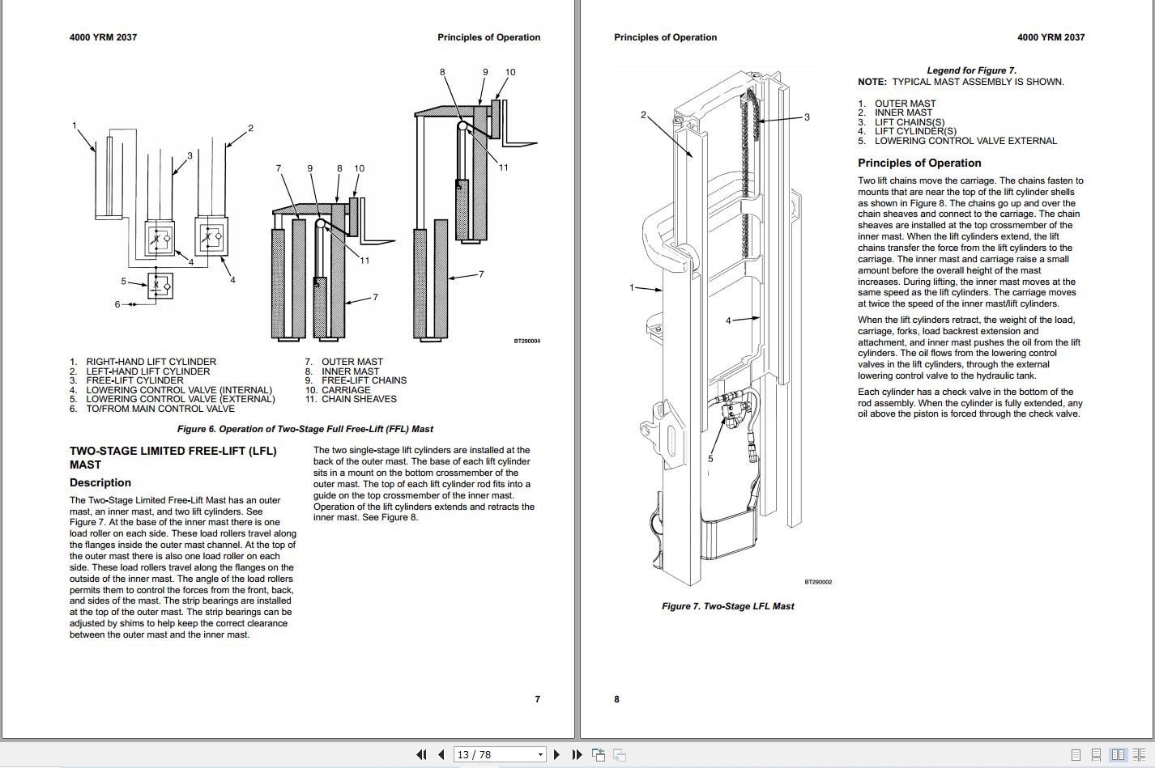Click the Legend for Figure 7 title
The image size is (1155, 768).
coord(971,70)
